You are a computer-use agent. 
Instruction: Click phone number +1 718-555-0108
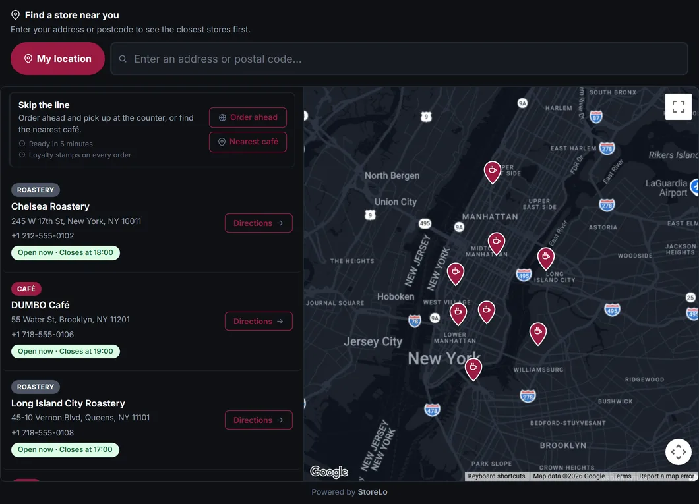click(43, 433)
